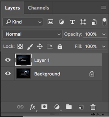Expand the Fill slider arrow
This screenshot has width=109, height=117.
point(104,46)
